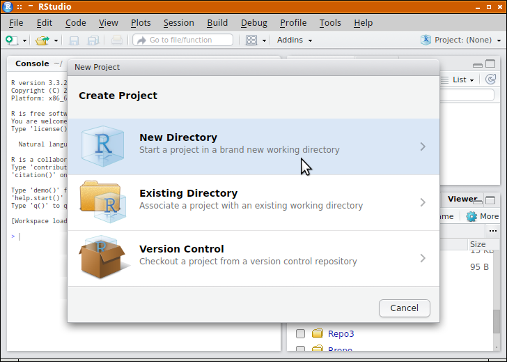
Task: Click the RStudio logo in title bar
Action: coord(8,6)
